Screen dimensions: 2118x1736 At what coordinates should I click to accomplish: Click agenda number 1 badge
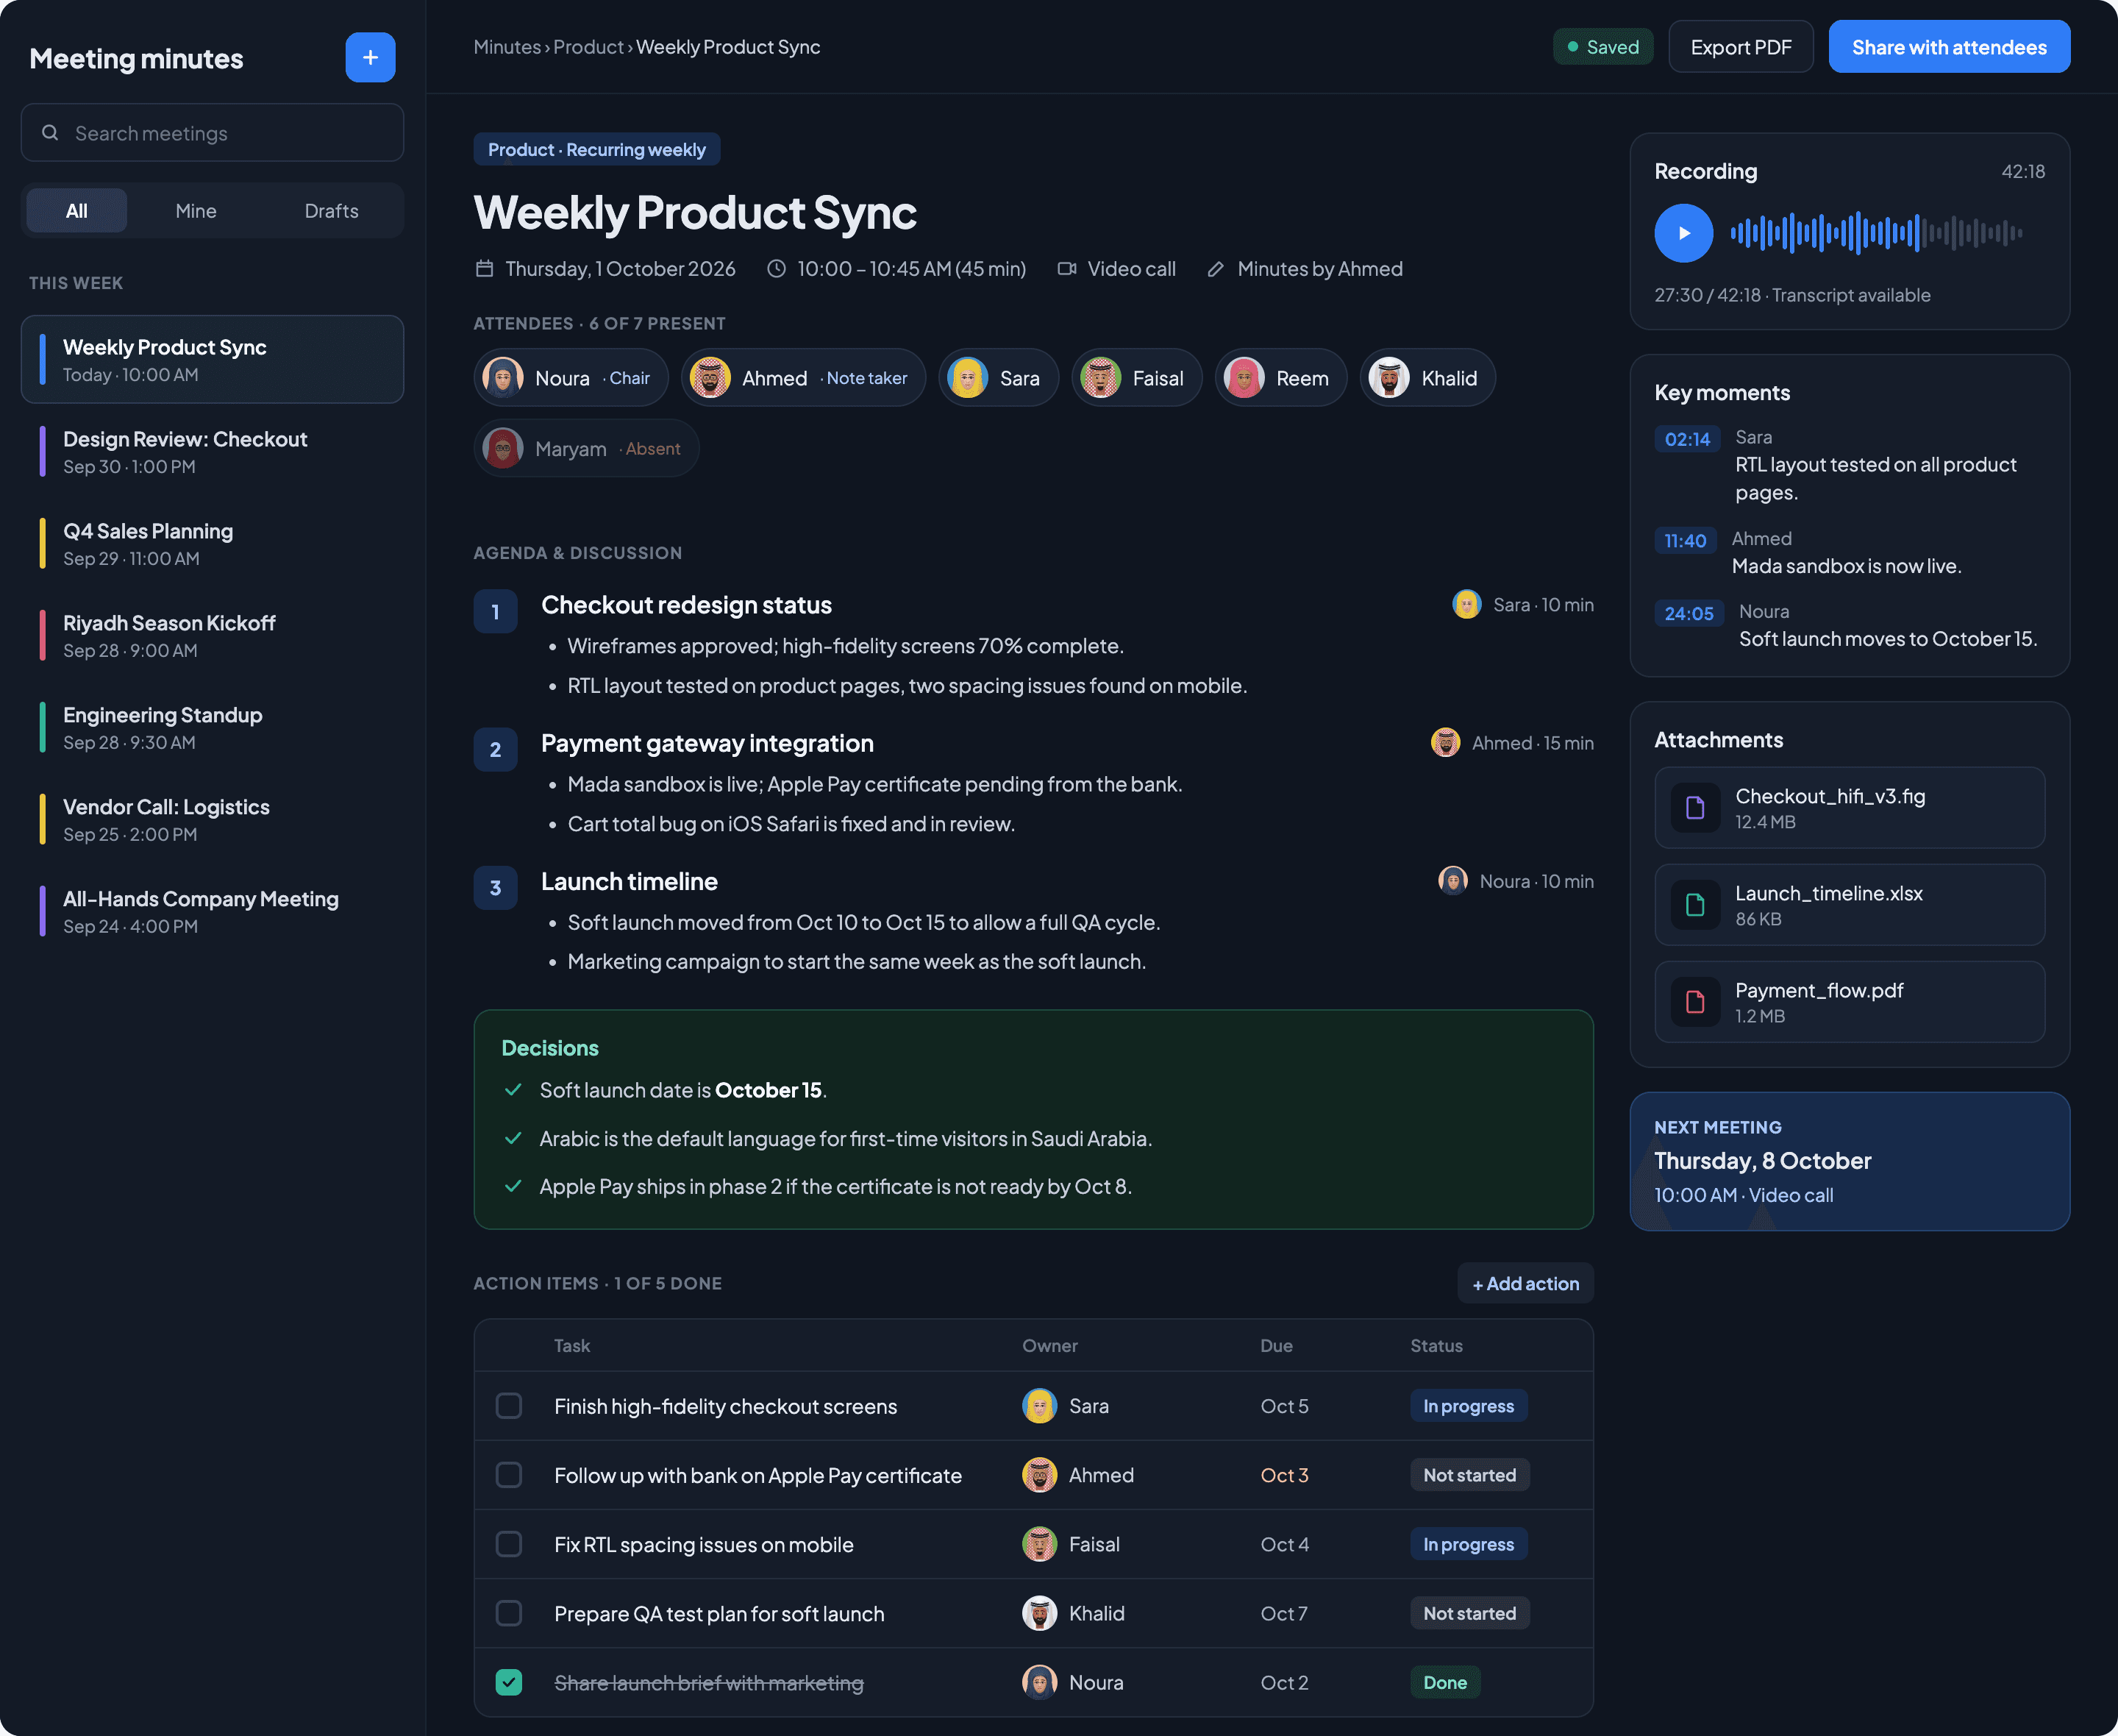click(495, 612)
